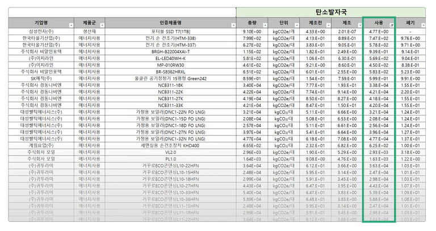Open the 단위 column filter dropdown
436x231 pixels.
(x=297, y=25)
